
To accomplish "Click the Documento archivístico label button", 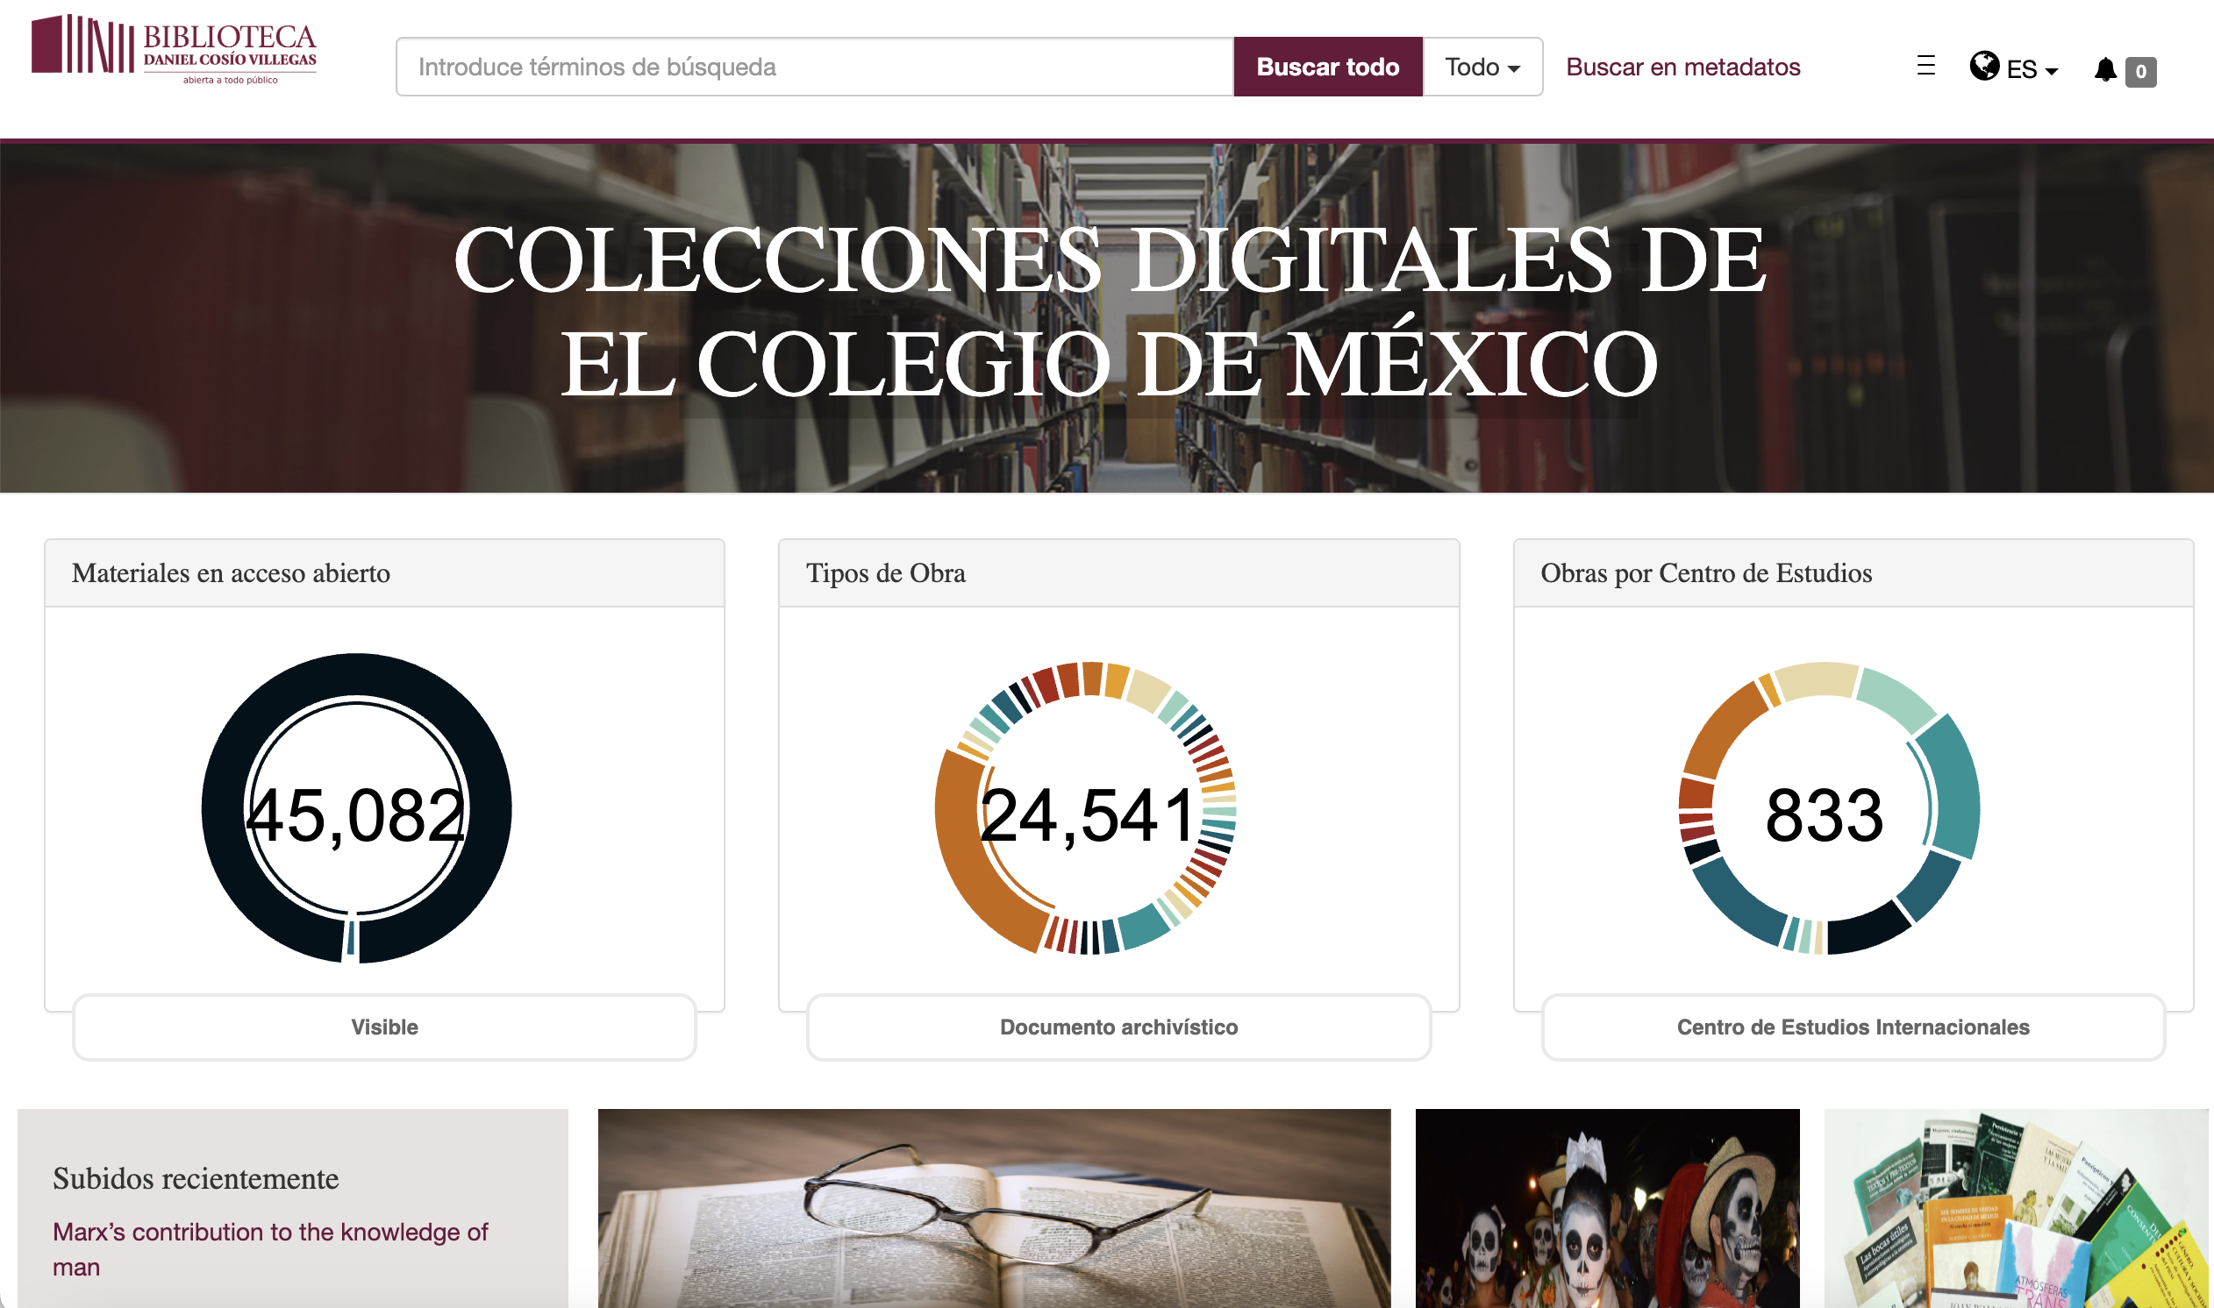I will (x=1119, y=1027).
